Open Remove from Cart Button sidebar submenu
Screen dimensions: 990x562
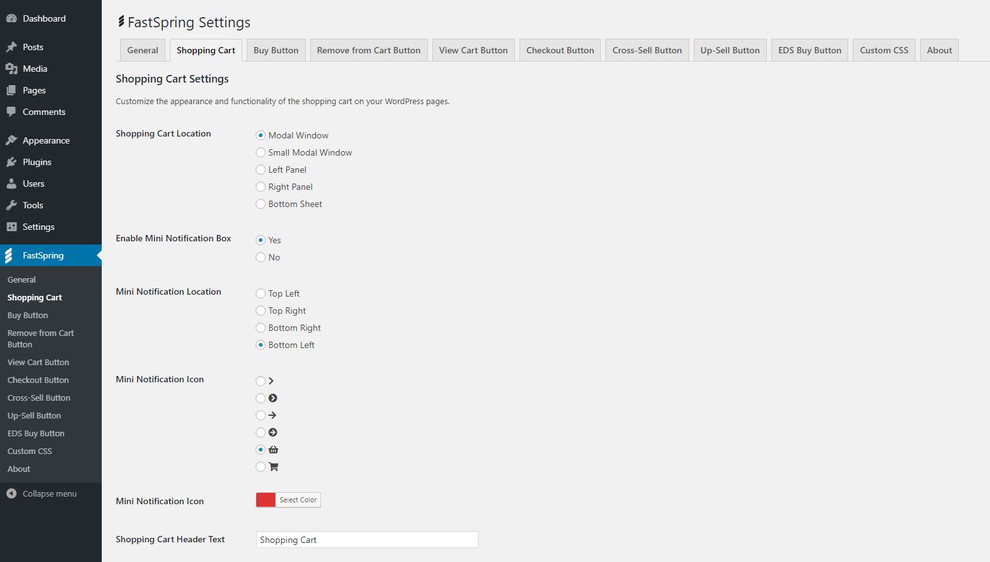click(x=41, y=338)
